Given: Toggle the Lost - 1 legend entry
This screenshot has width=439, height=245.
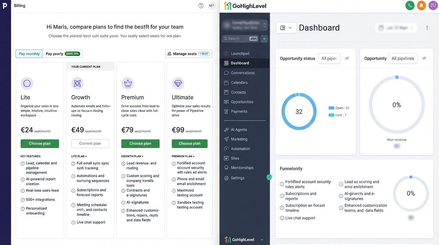Looking at the screenshot, I should [337, 115].
